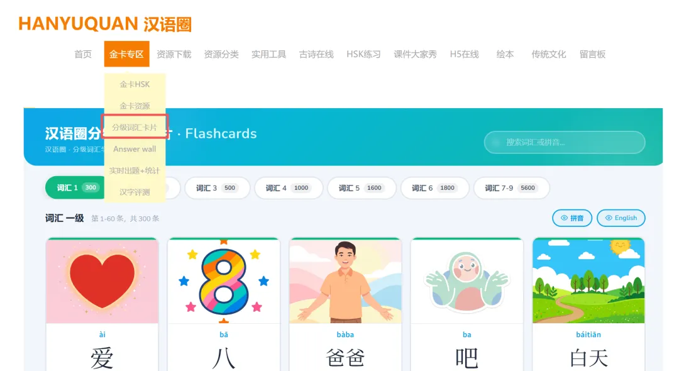Image resolution: width=679 pixels, height=371 pixels.
Task: Select 分级词汇卡片 in dropdown
Action: (x=135, y=127)
